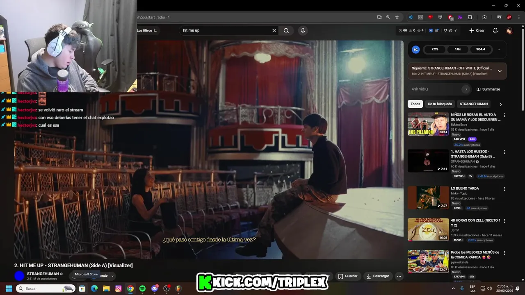
Task: Open 48 HORAS CON ZELL video thumbnail
Action: (428, 229)
